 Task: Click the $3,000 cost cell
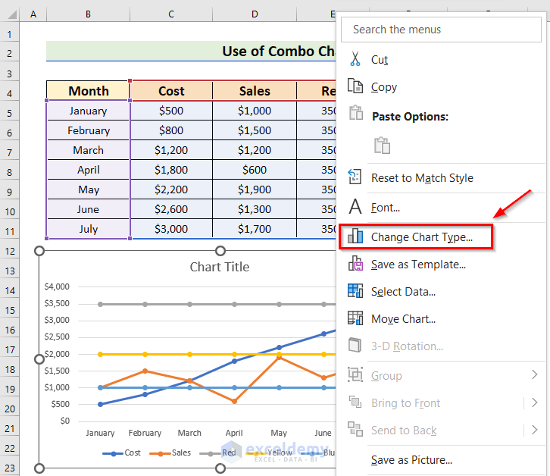click(171, 229)
